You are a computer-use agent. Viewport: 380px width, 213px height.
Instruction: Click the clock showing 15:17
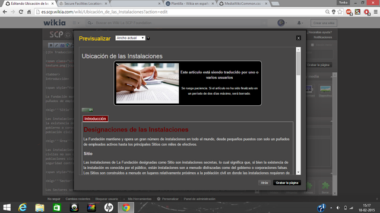(x=367, y=205)
